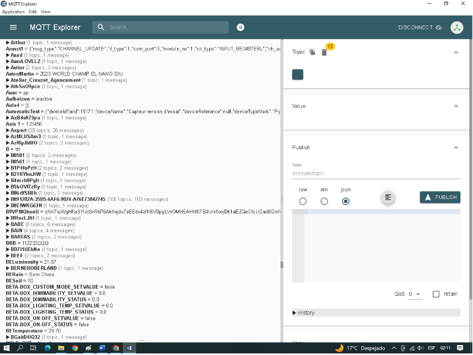Select the BETemperature topic row
Viewport: 473px width, 355px height.
coord(33,331)
